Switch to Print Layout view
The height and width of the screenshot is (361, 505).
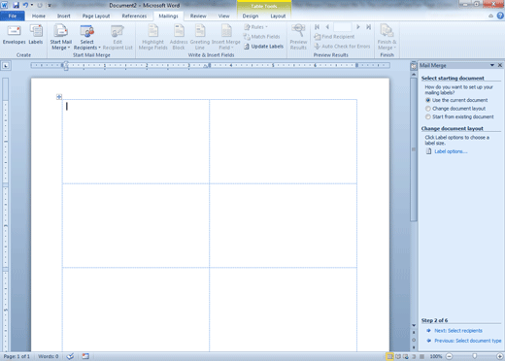[390, 356]
